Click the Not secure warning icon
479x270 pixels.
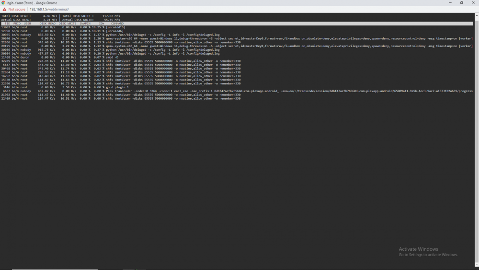click(x=4, y=9)
